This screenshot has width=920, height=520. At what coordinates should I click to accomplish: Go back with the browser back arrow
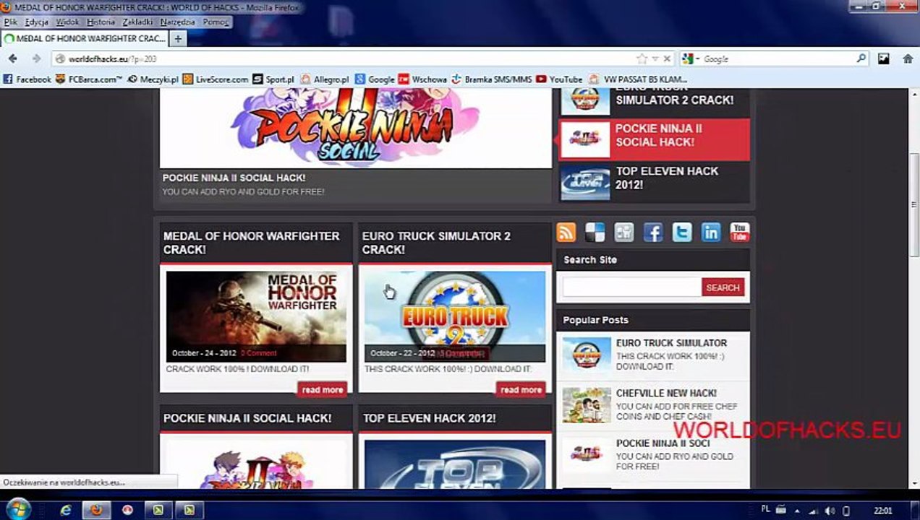click(12, 58)
